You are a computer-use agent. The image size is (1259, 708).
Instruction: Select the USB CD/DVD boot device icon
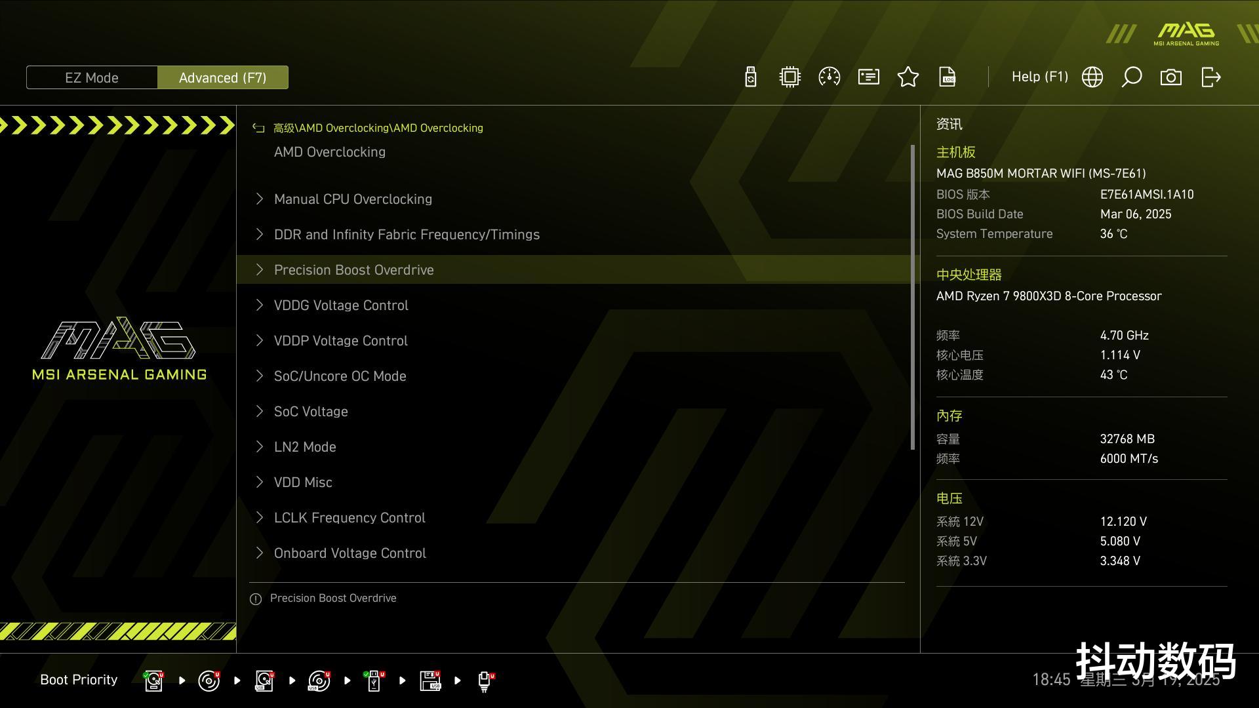(319, 680)
